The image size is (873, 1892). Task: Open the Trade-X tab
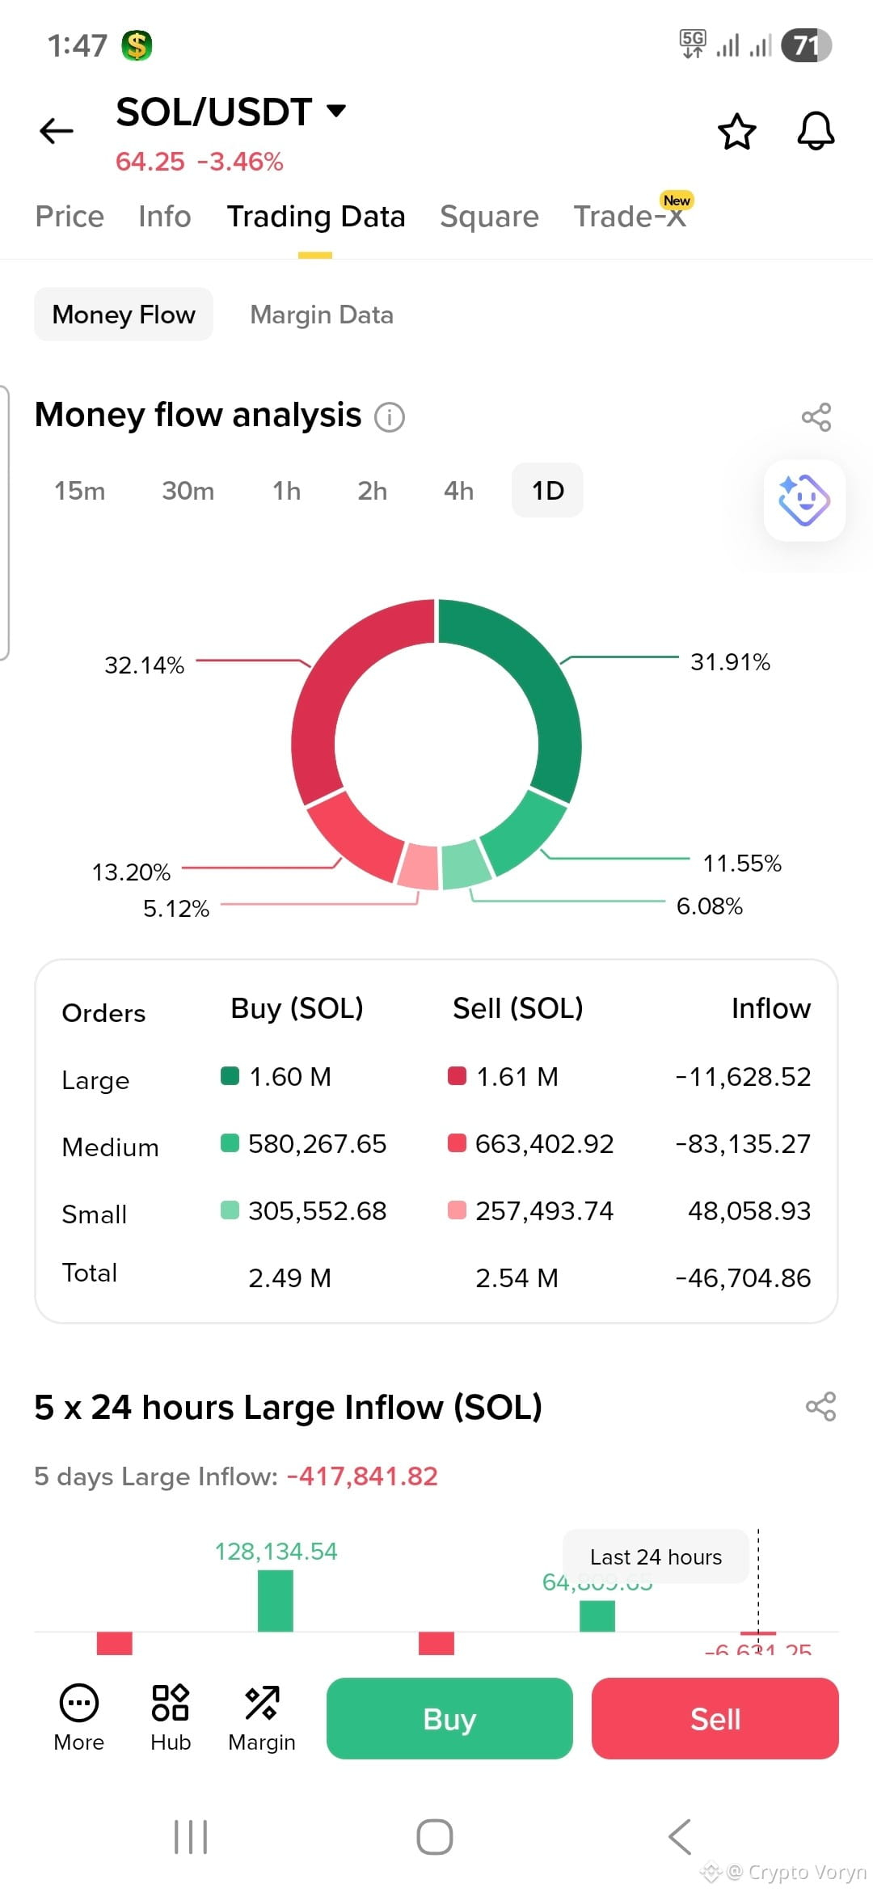coord(630,217)
